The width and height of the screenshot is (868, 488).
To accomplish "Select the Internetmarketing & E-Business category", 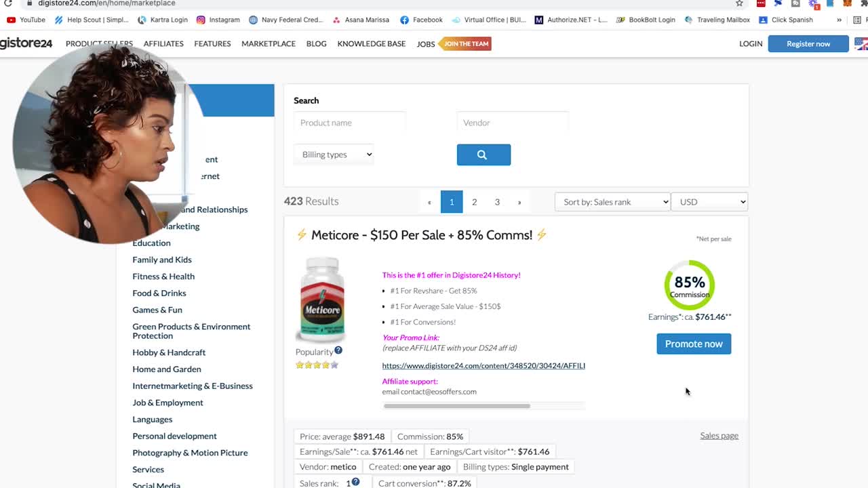I will pos(193,386).
